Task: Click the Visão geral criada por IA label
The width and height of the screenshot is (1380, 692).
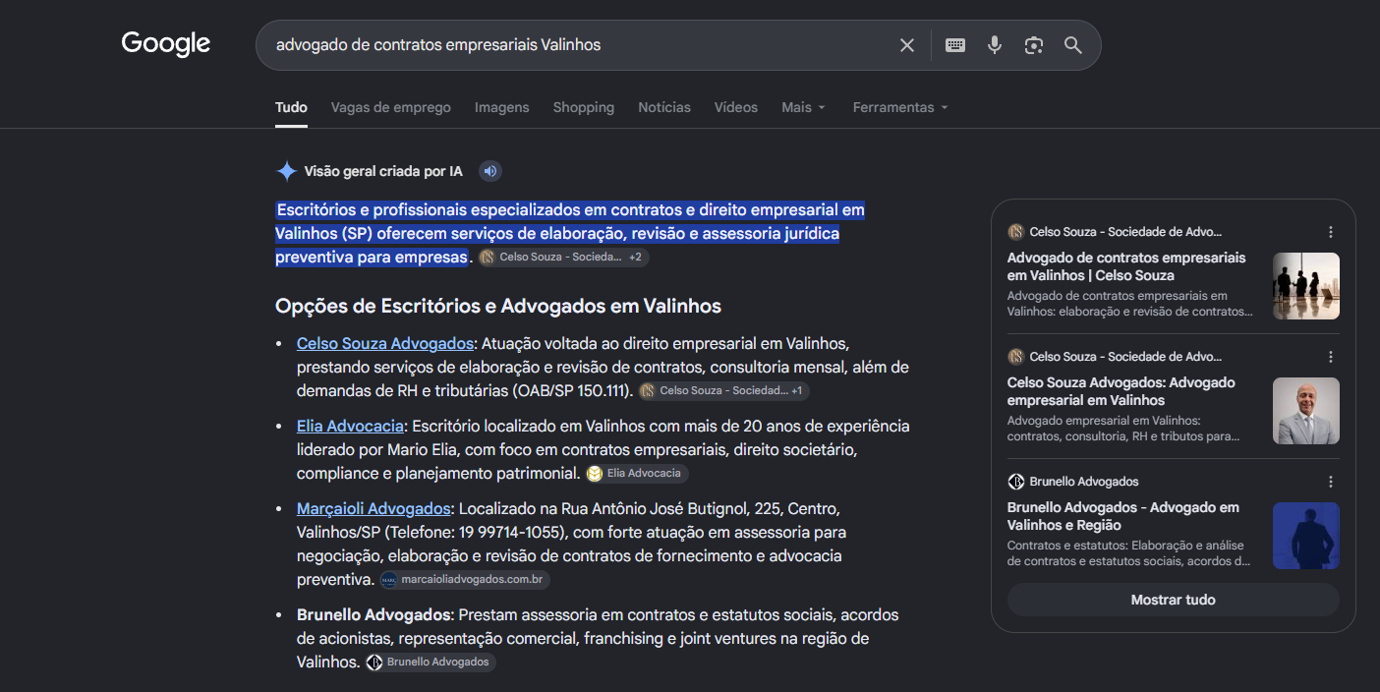Action: coord(383,172)
